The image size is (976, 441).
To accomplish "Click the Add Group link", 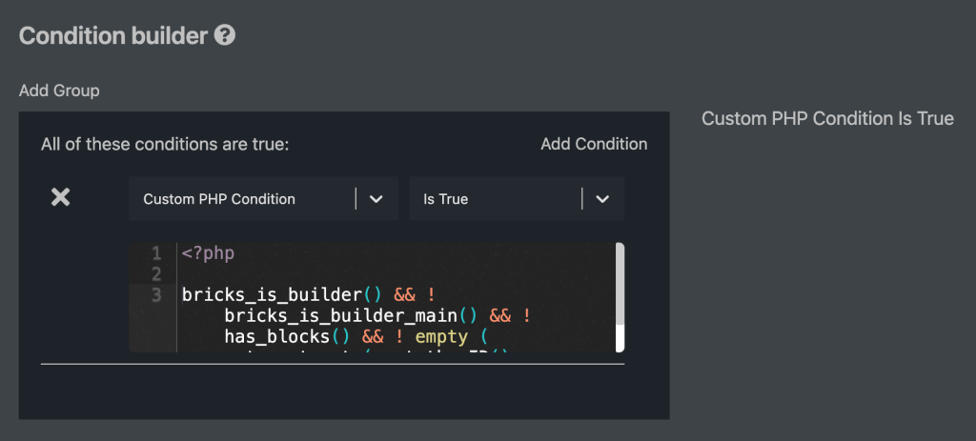I will [x=59, y=90].
